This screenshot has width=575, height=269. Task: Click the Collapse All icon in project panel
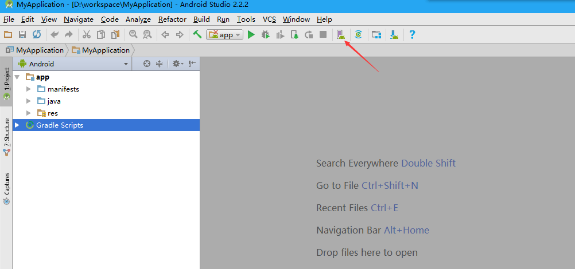pyautogui.click(x=159, y=64)
